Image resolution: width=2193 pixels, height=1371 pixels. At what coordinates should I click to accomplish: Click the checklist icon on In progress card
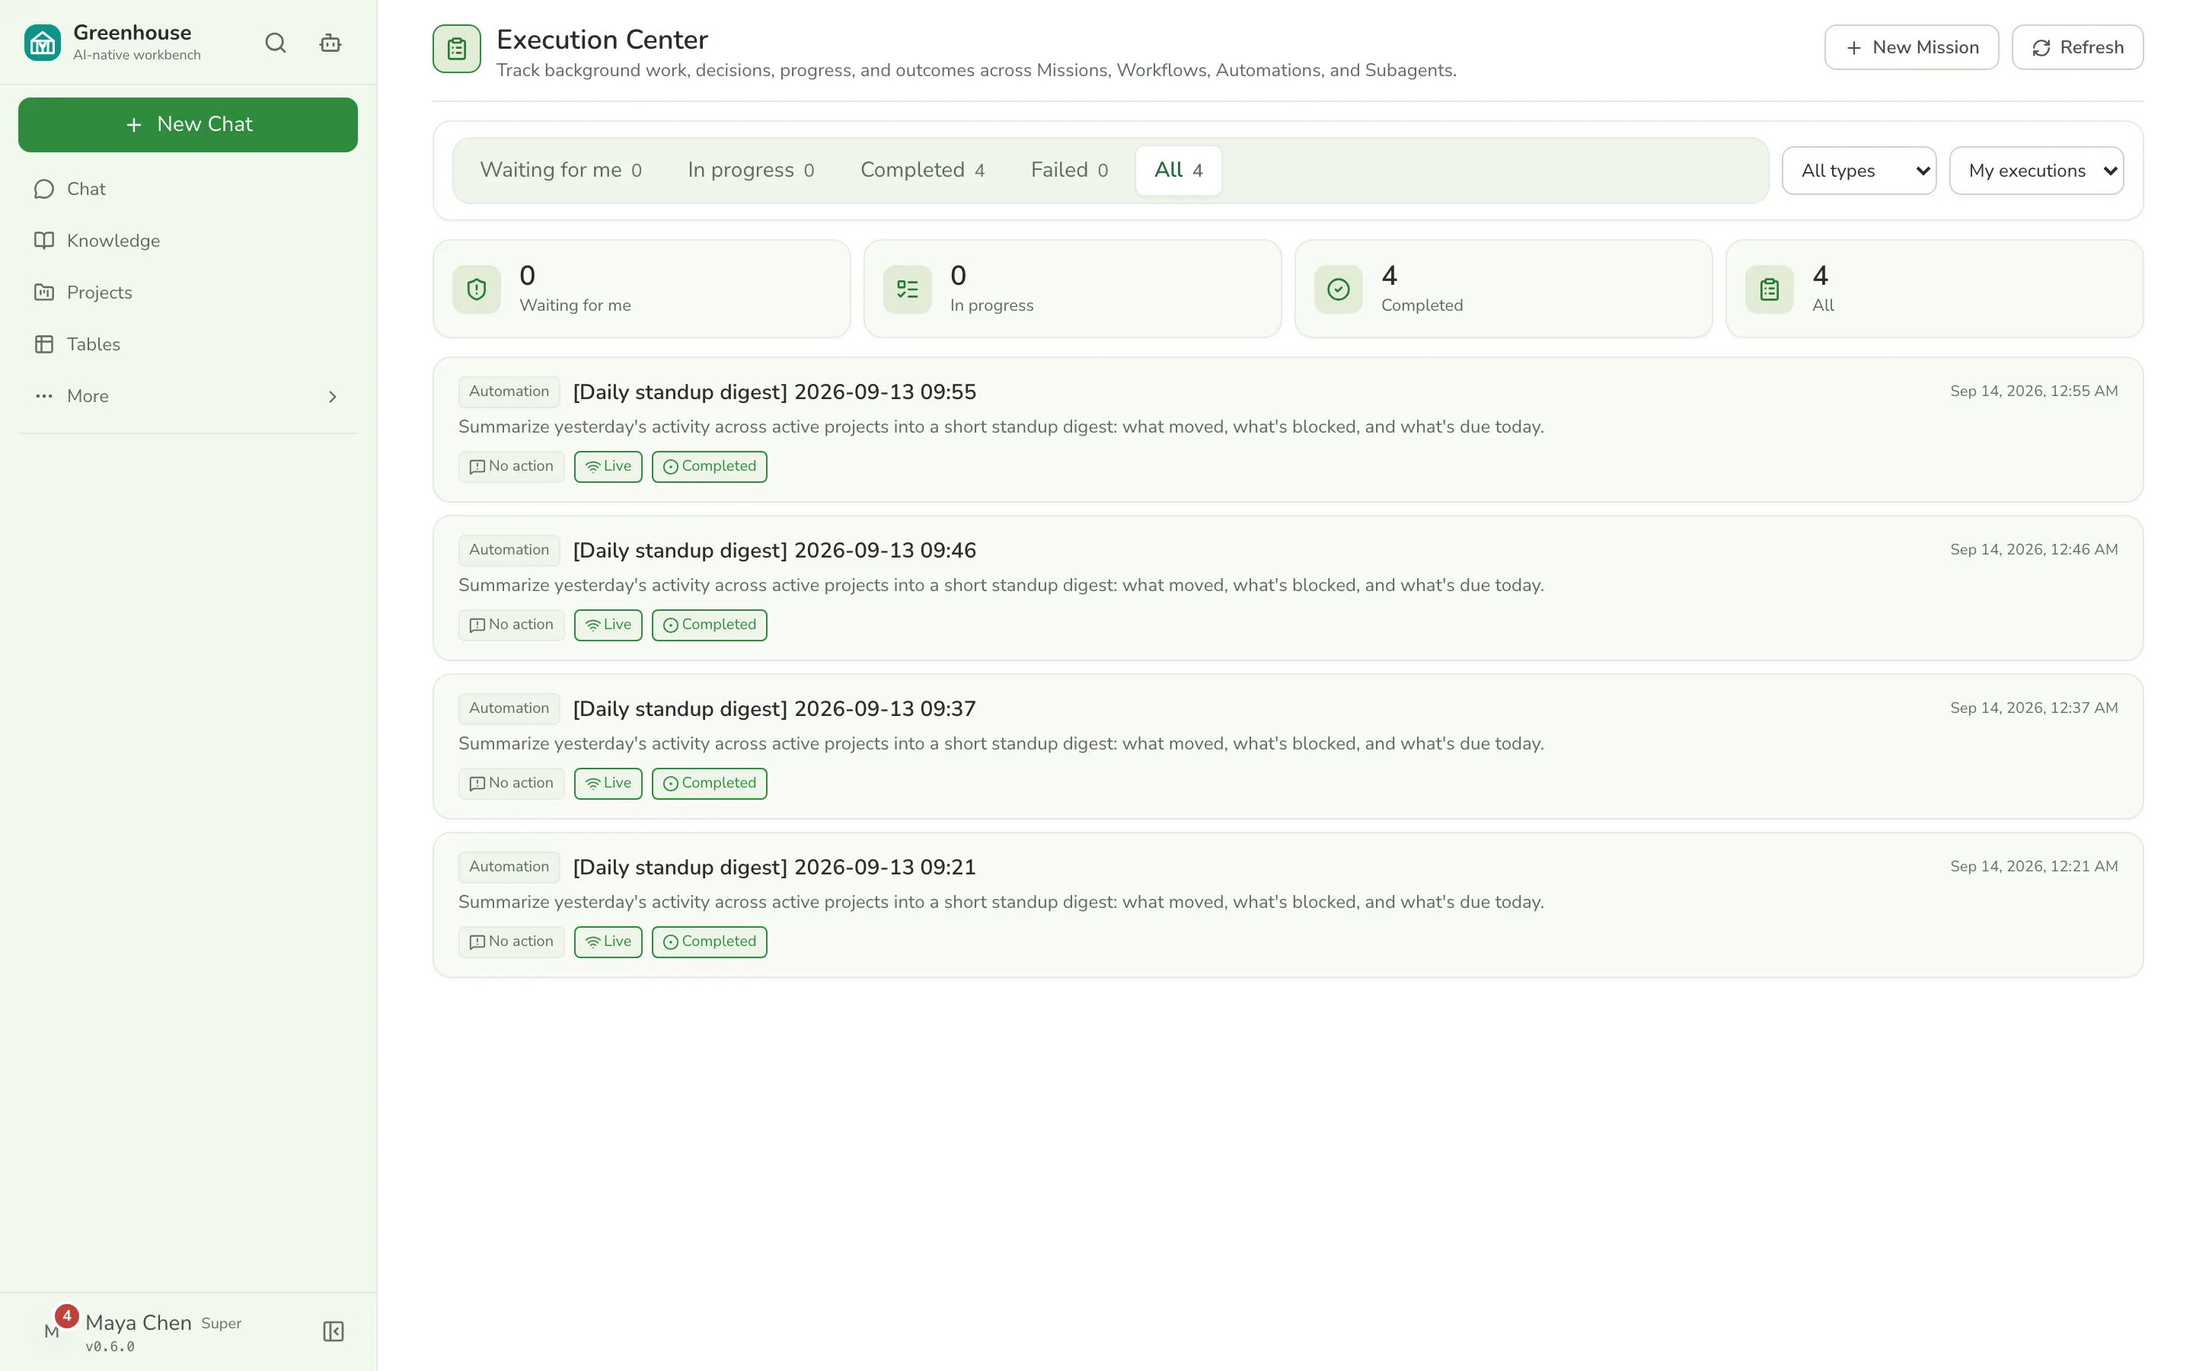907,289
